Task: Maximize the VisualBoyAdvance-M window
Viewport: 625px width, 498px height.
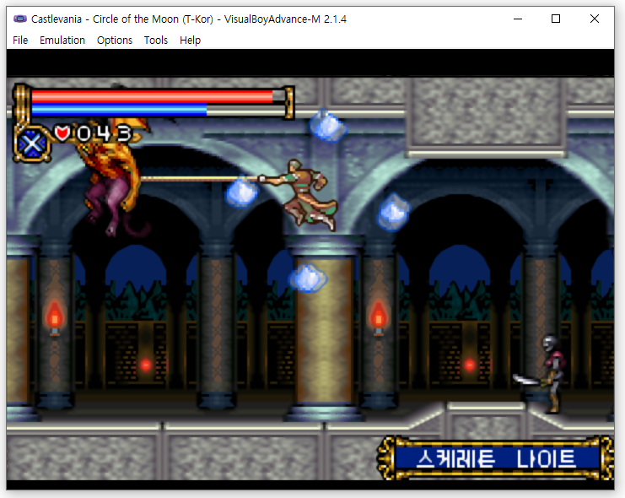Action: tap(556, 19)
